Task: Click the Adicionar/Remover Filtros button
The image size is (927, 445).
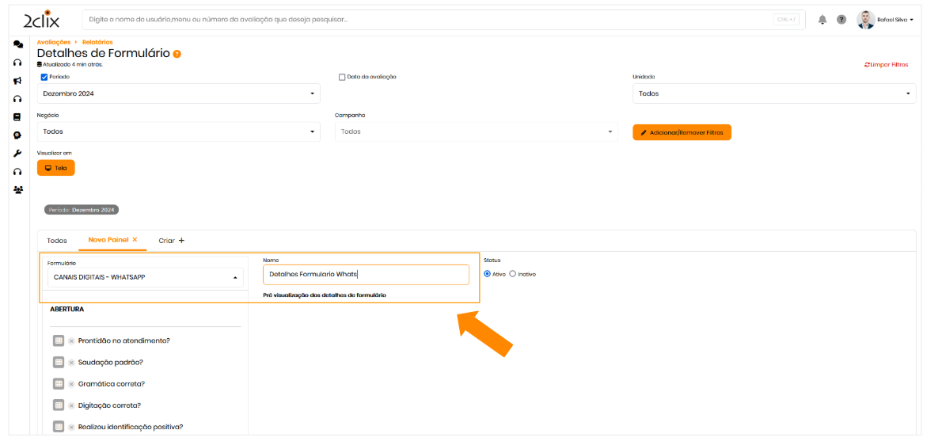Action: tap(682, 132)
